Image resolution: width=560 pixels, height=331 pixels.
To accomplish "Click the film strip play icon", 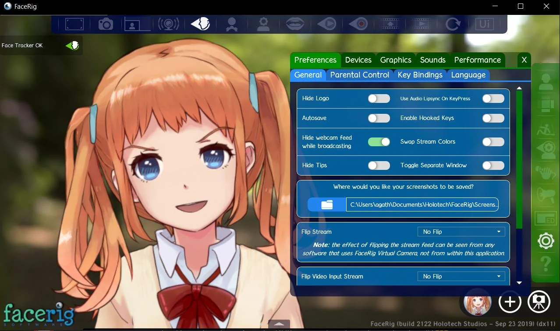I will (x=421, y=24).
